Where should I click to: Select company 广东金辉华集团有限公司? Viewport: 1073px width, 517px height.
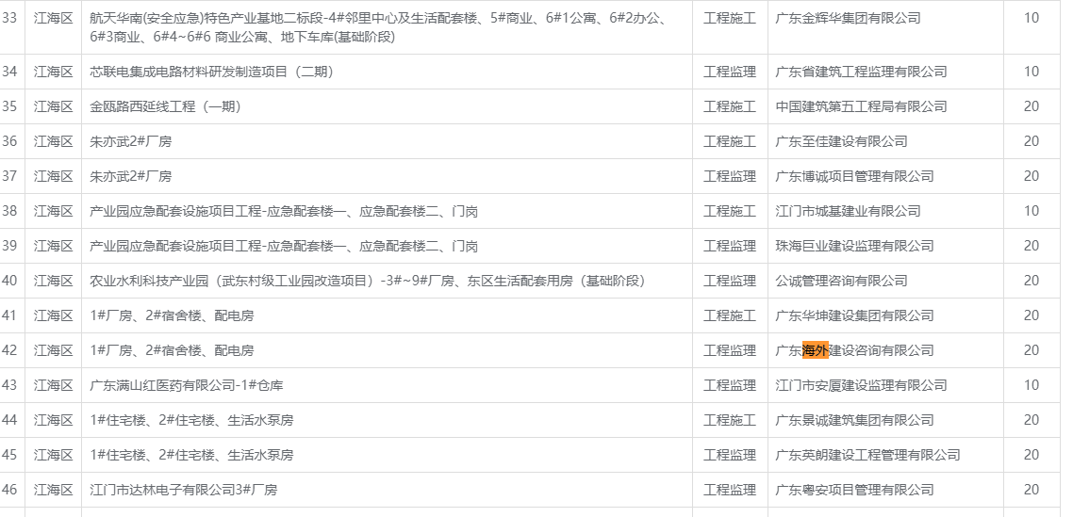847,18
